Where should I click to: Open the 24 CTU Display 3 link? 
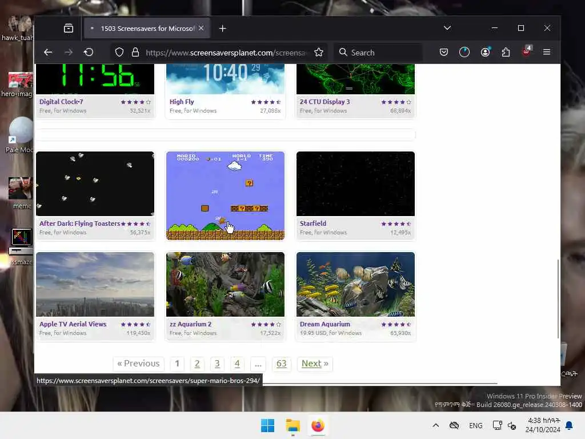(324, 102)
